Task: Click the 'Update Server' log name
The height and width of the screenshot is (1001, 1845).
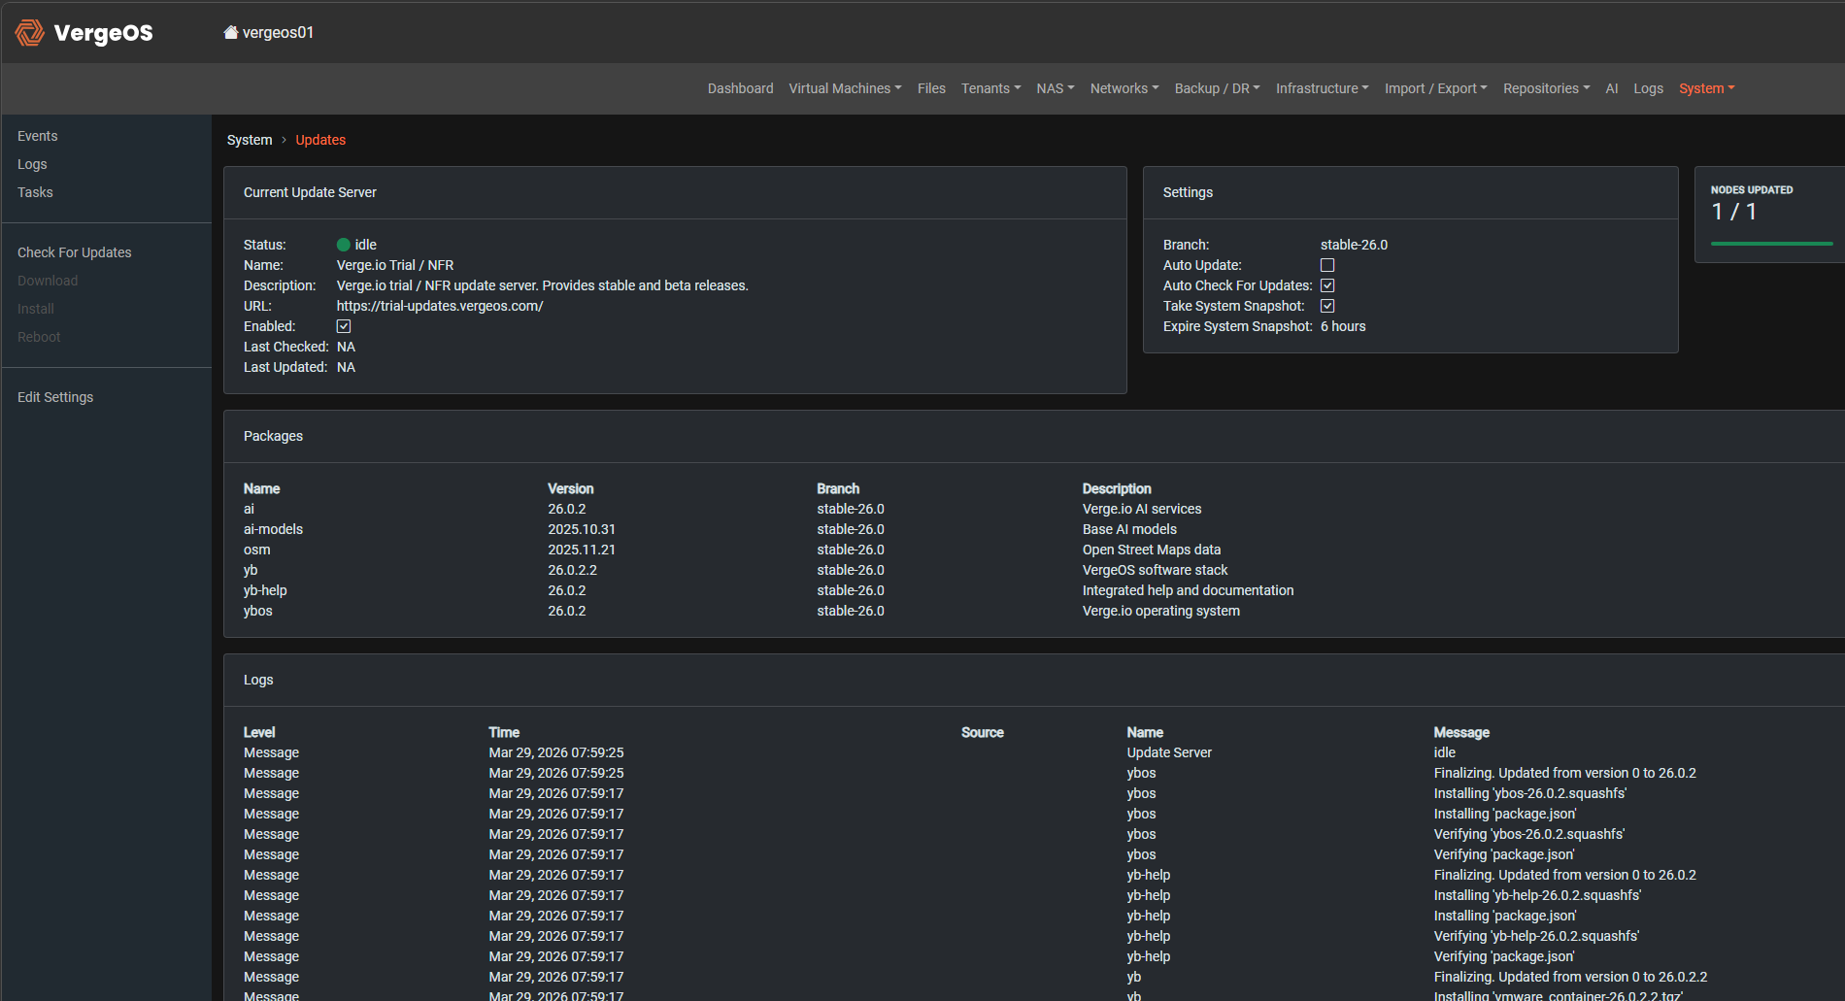Action: point(1169,752)
